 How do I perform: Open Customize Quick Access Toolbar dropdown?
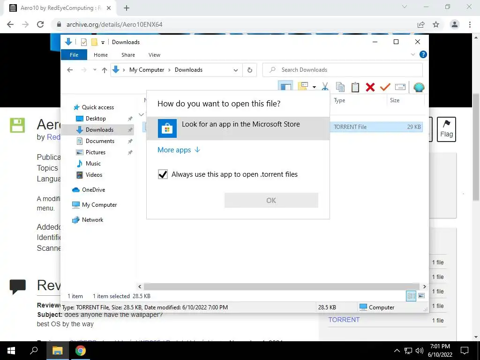(x=103, y=43)
